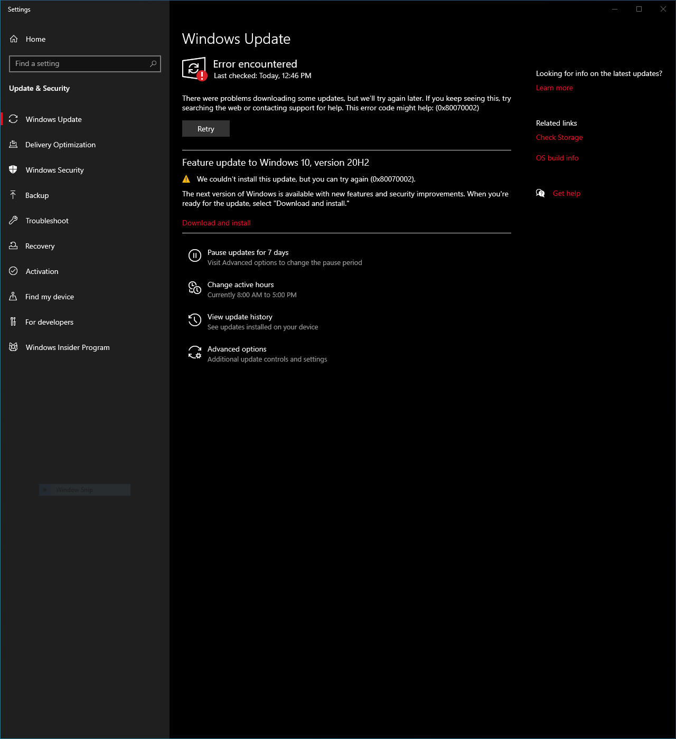The image size is (676, 739).
Task: Click the Retry button
Action: pos(206,129)
